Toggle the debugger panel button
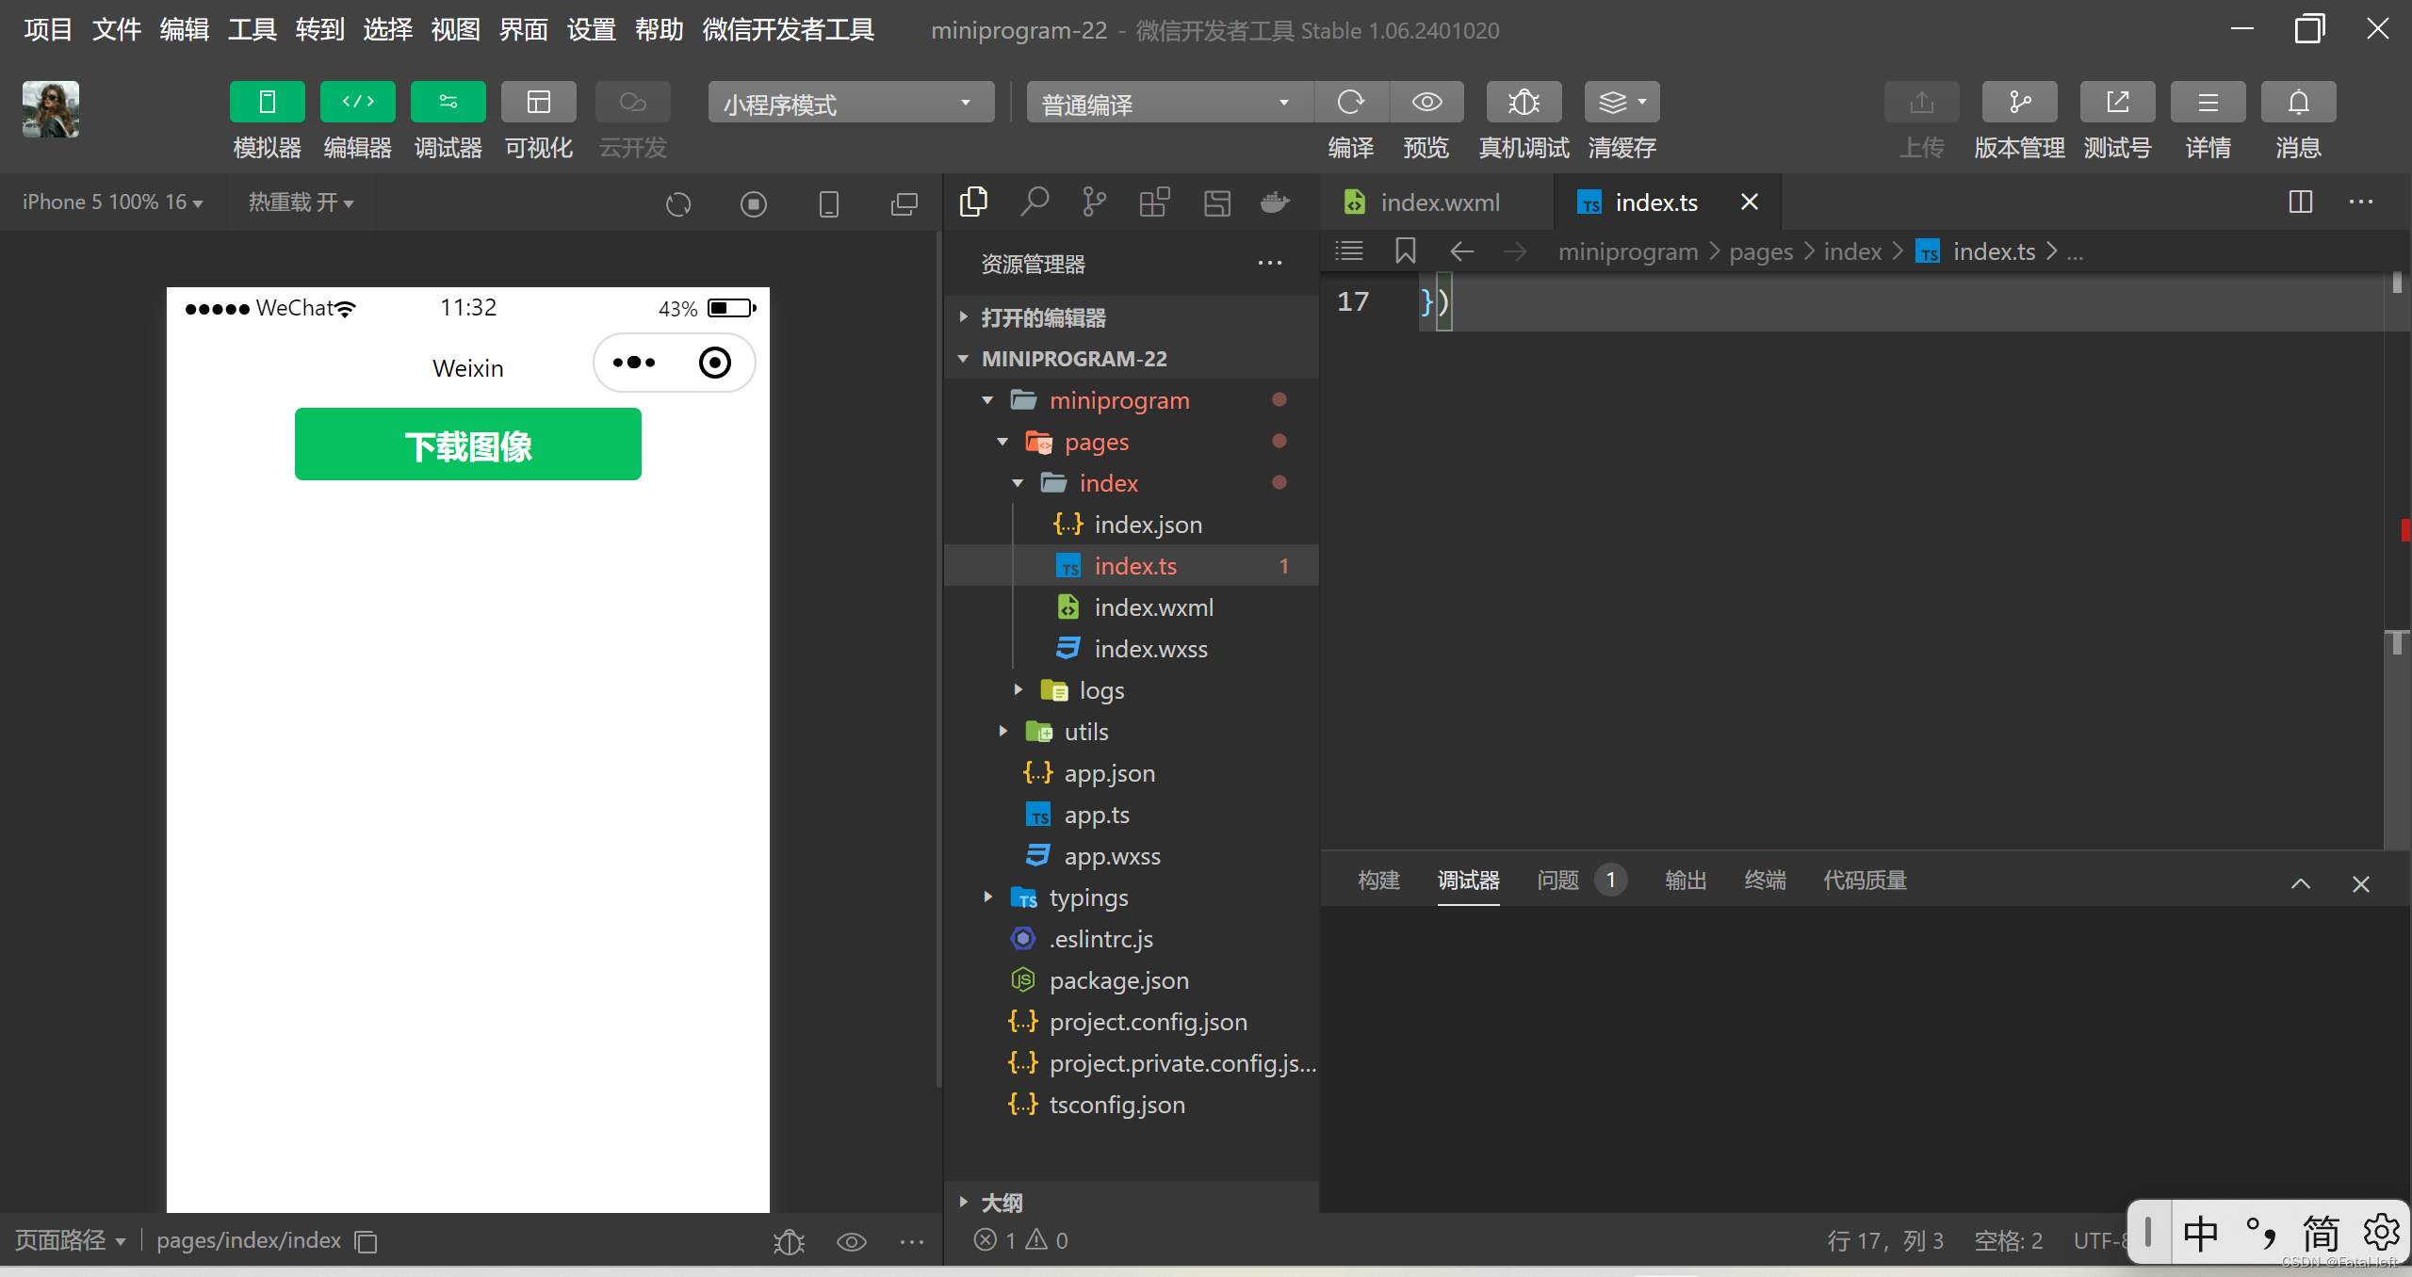Image resolution: width=2412 pixels, height=1277 pixels. tap(448, 102)
